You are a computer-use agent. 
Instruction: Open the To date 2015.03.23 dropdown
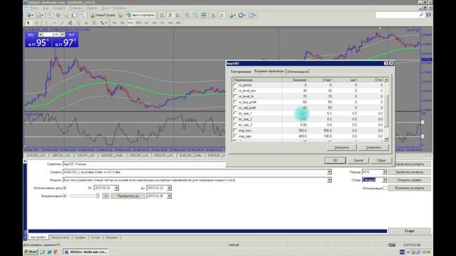(x=169, y=188)
